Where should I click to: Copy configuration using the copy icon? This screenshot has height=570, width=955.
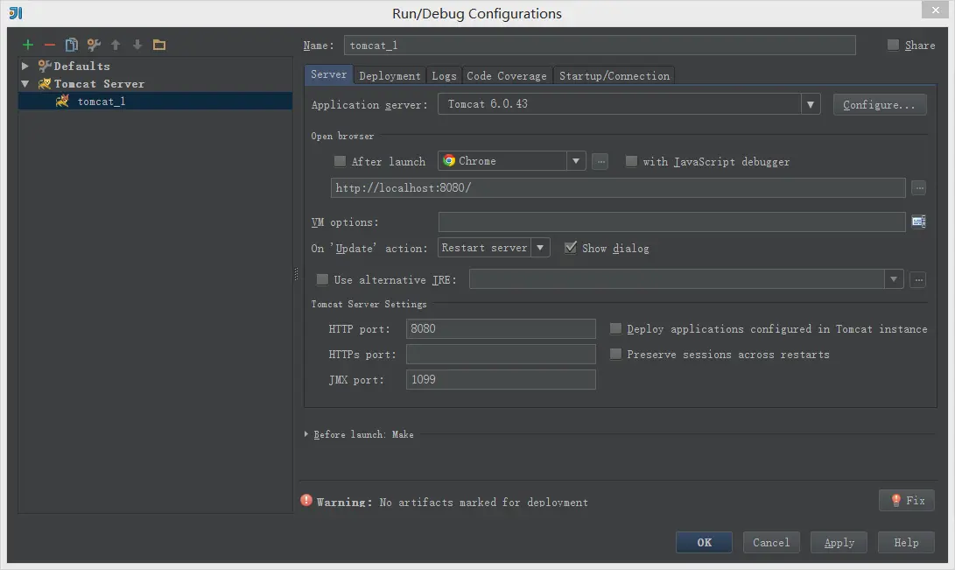[72, 45]
